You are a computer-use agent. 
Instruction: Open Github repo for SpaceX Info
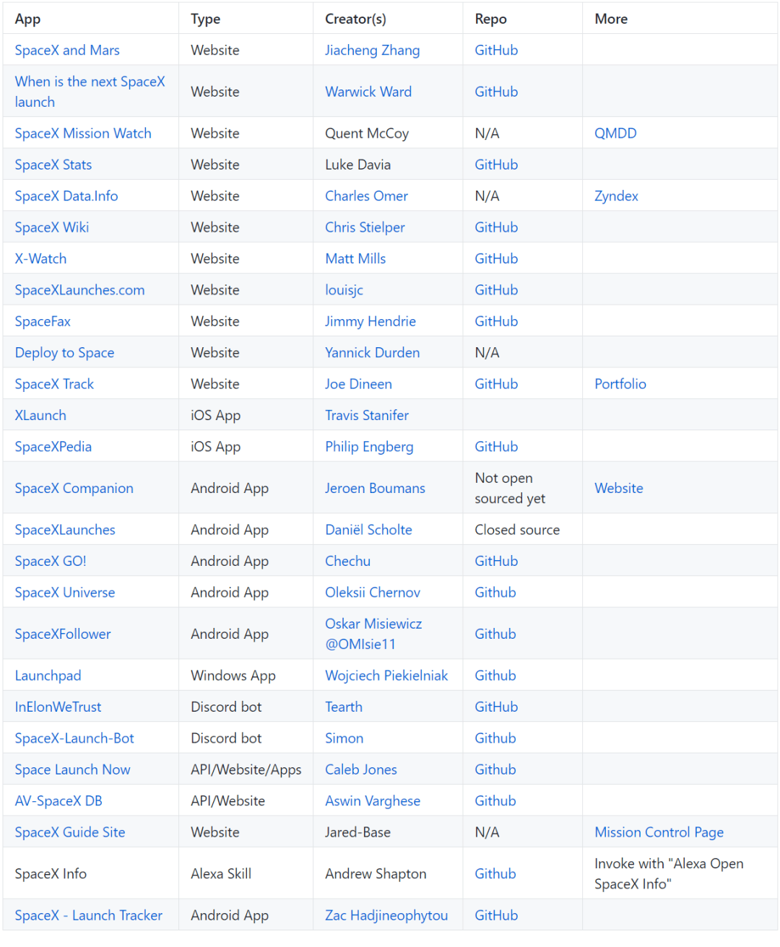pyautogui.click(x=495, y=874)
